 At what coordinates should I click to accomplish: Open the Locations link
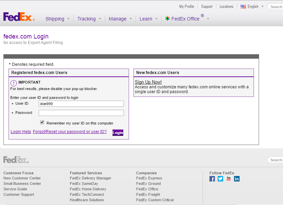click(226, 6)
